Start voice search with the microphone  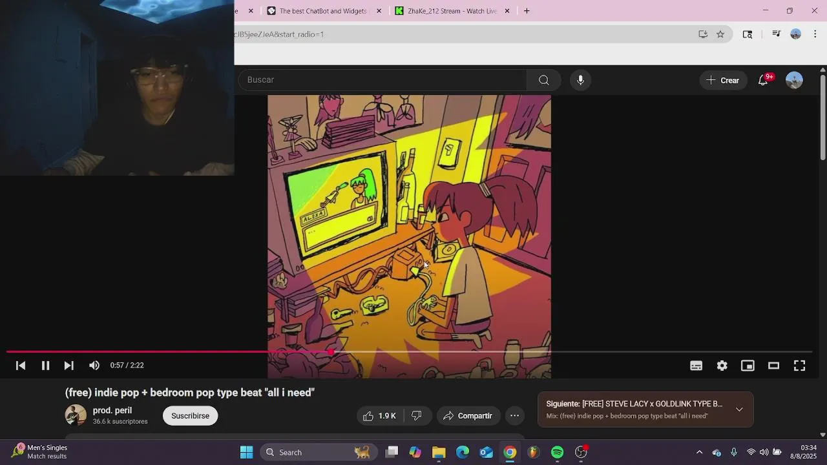click(x=580, y=80)
